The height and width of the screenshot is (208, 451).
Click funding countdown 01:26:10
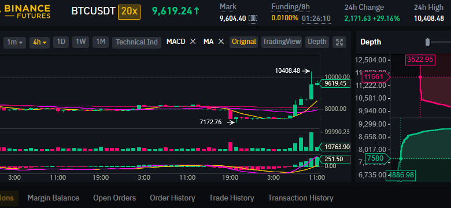click(x=316, y=18)
